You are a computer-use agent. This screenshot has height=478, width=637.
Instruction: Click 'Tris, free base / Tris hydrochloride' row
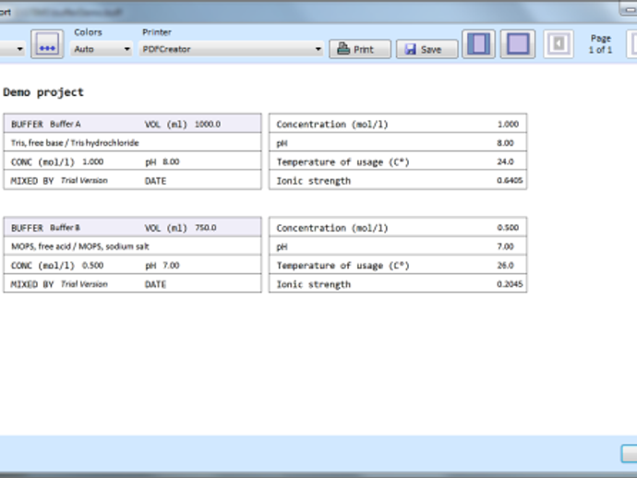pyautogui.click(x=132, y=142)
